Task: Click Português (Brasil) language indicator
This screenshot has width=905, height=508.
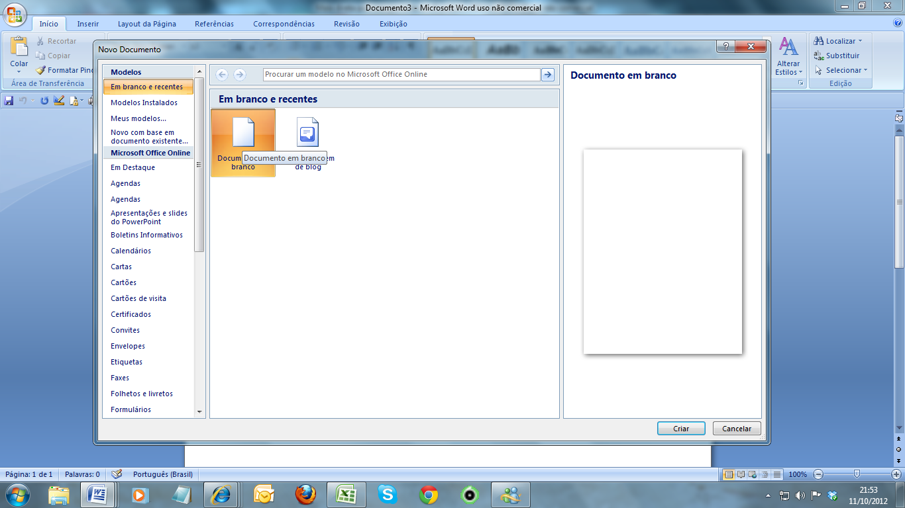Action: [x=163, y=474]
